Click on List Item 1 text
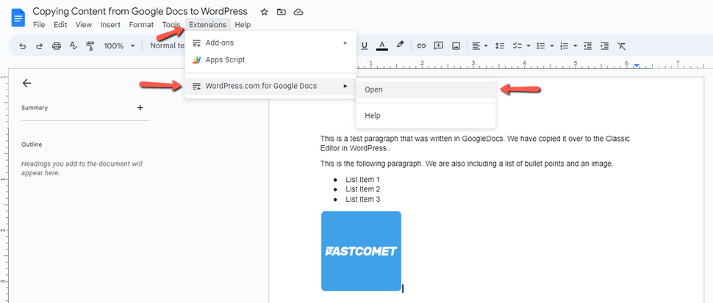 (363, 180)
